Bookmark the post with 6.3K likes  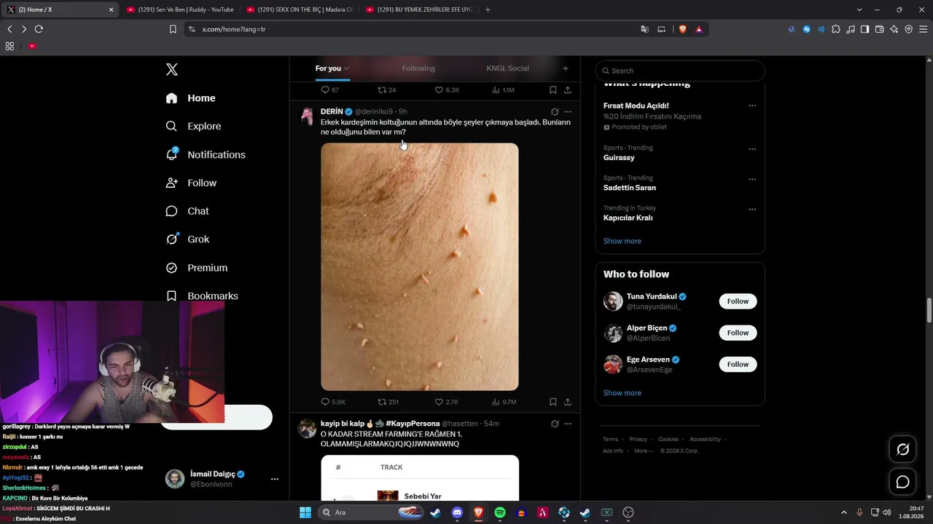(553, 90)
